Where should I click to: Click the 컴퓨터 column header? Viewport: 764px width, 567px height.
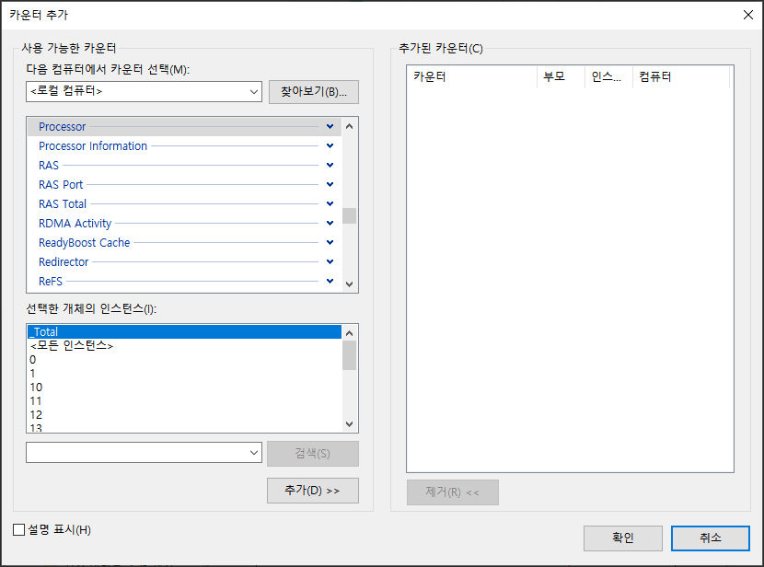click(x=680, y=76)
